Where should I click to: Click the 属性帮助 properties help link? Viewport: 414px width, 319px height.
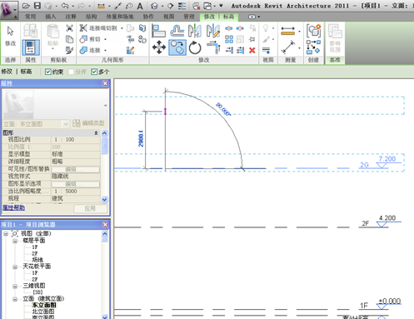tap(13, 207)
